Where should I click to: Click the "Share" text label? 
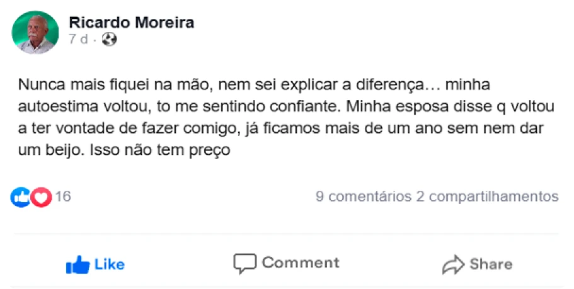pyautogui.click(x=491, y=264)
